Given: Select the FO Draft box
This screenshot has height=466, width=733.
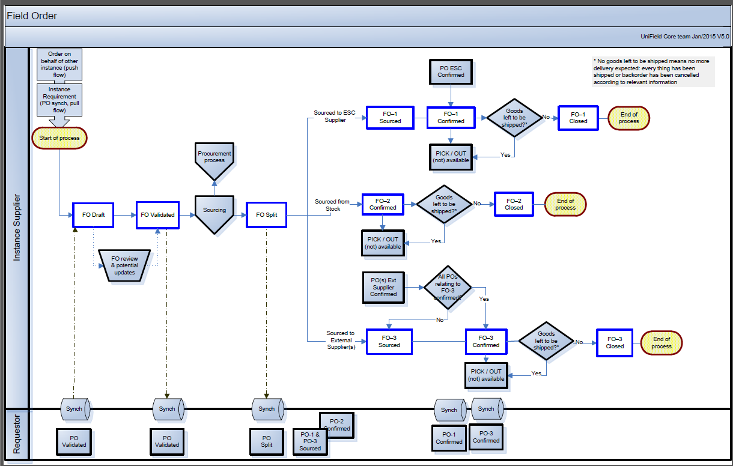Looking at the screenshot, I should [93, 214].
